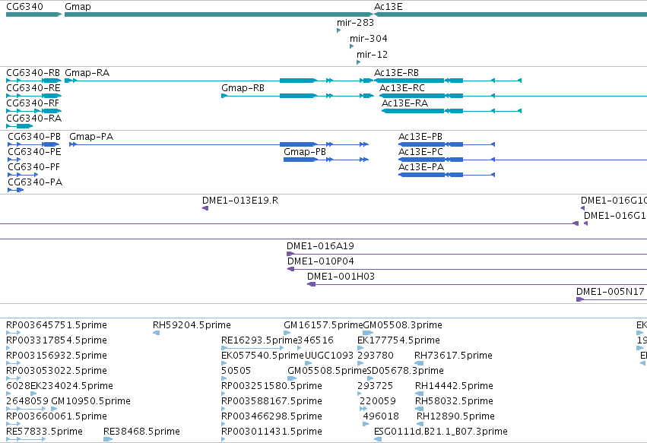647x443 pixels.
Task: Select EST GM10950.5prime
Action: coord(90,402)
